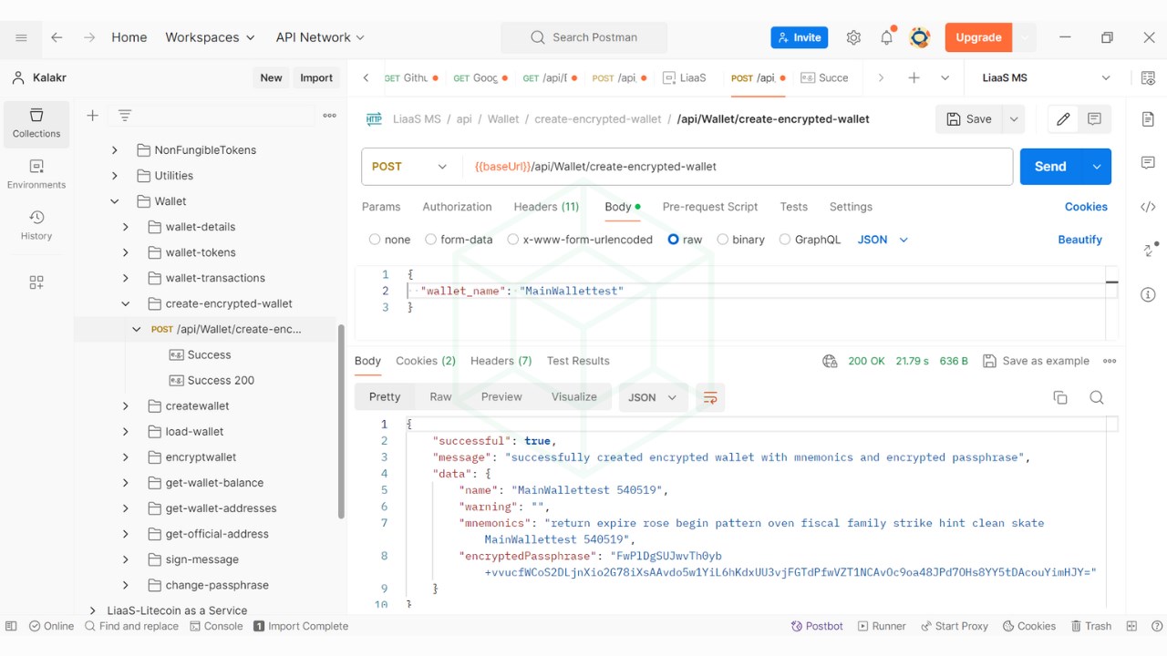Open the hamburger main menu
1167x656 pixels.
point(21,37)
